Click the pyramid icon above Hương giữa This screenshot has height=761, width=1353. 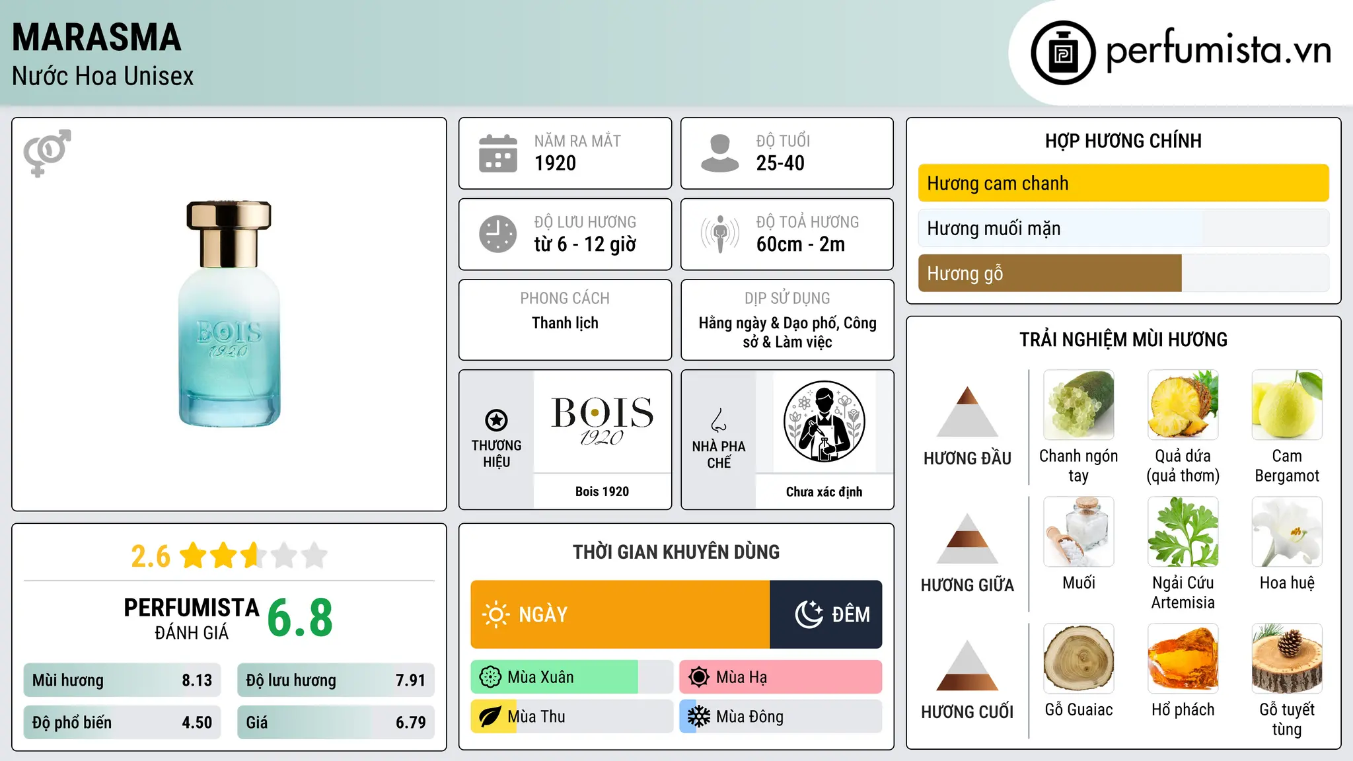[x=967, y=538]
